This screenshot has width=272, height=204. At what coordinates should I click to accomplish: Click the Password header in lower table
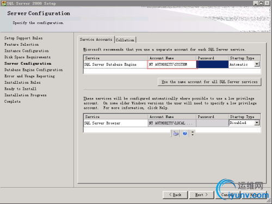click(212, 117)
